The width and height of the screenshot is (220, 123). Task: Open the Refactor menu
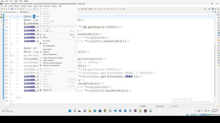[x=16, y=6]
